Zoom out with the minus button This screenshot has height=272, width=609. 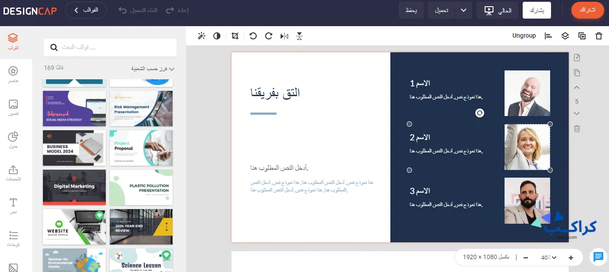526,257
